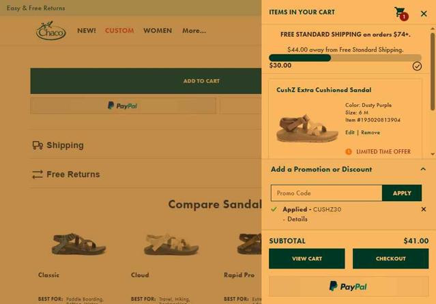Click the Limited Time Offer clock icon
Screen dimensions: 436x304
[x=349, y=152]
